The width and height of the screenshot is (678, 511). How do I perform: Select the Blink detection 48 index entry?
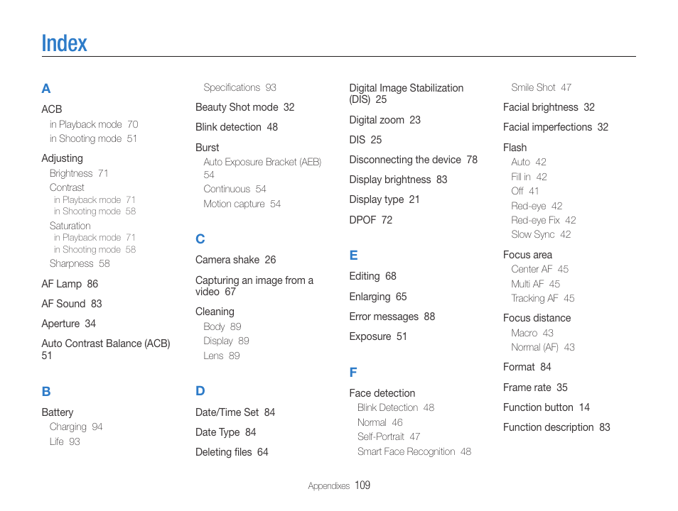pos(237,127)
